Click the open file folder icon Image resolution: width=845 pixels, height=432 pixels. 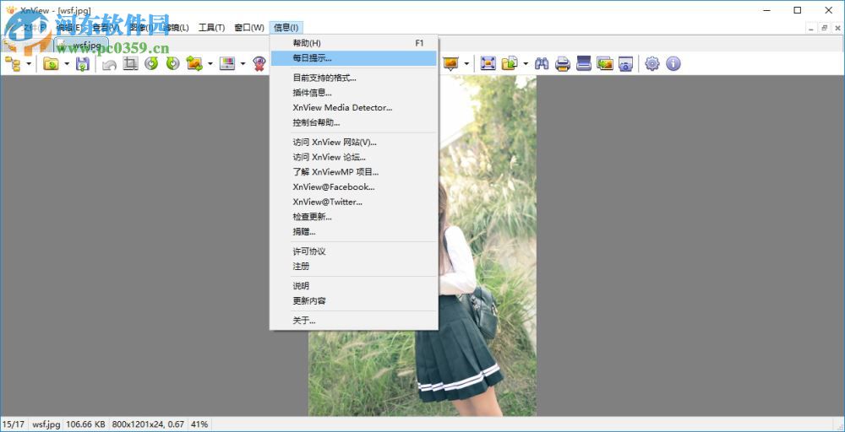pos(51,64)
